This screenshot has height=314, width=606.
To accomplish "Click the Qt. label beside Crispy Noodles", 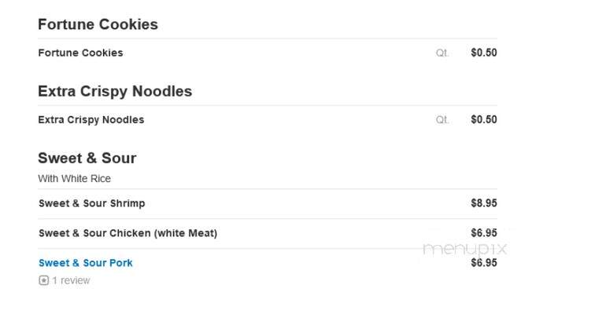I will tap(442, 120).
